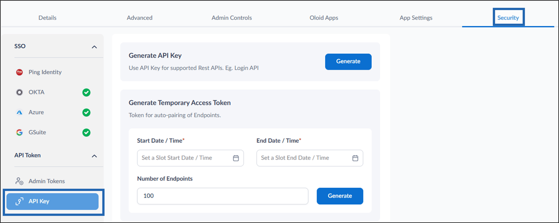Focus the Slot Start Date / Time field
The image size is (559, 223).
[x=190, y=158]
